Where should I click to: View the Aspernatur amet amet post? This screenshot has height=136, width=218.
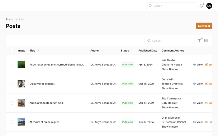tap(198, 65)
